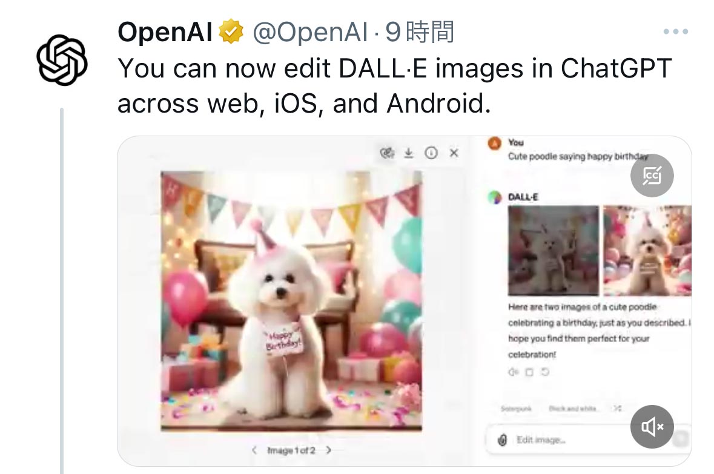Go to the next image with right chevron

point(328,450)
